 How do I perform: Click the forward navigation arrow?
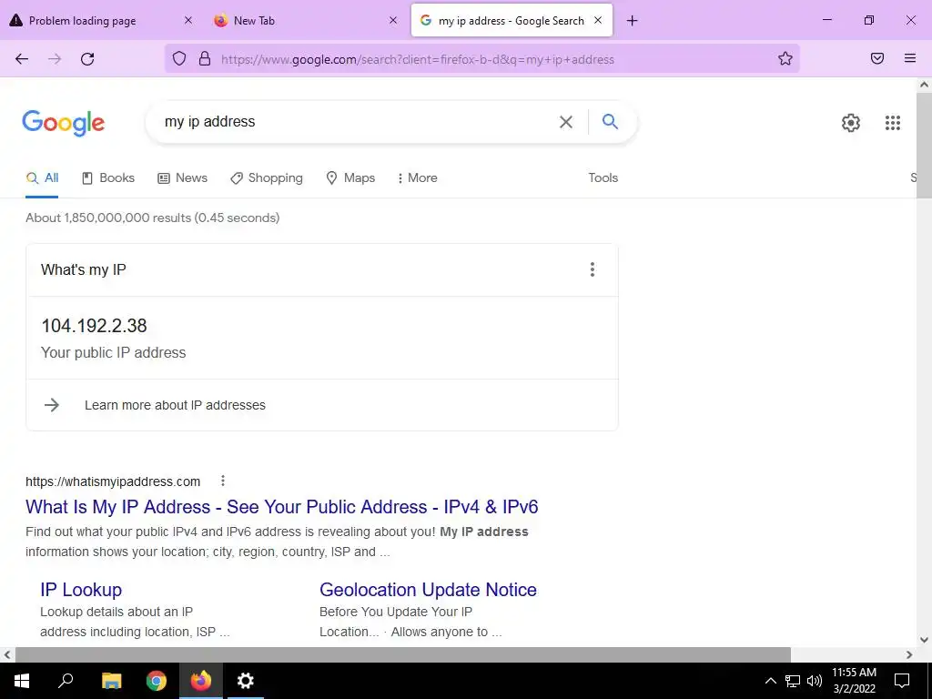point(55,59)
